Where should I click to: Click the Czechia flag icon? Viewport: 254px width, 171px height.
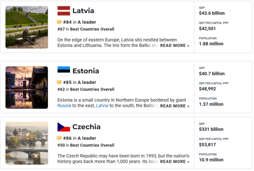pos(63,127)
